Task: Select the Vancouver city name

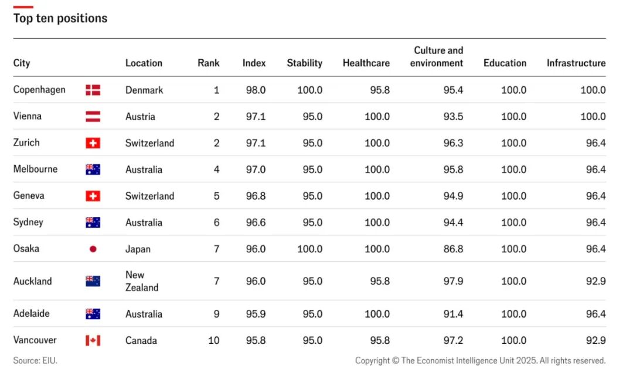Action: [35, 340]
